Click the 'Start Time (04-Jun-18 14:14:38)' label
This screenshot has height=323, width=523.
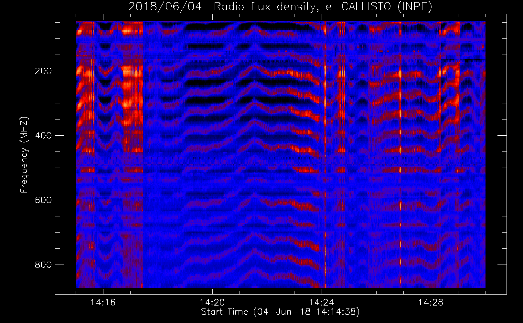[x=280, y=312]
